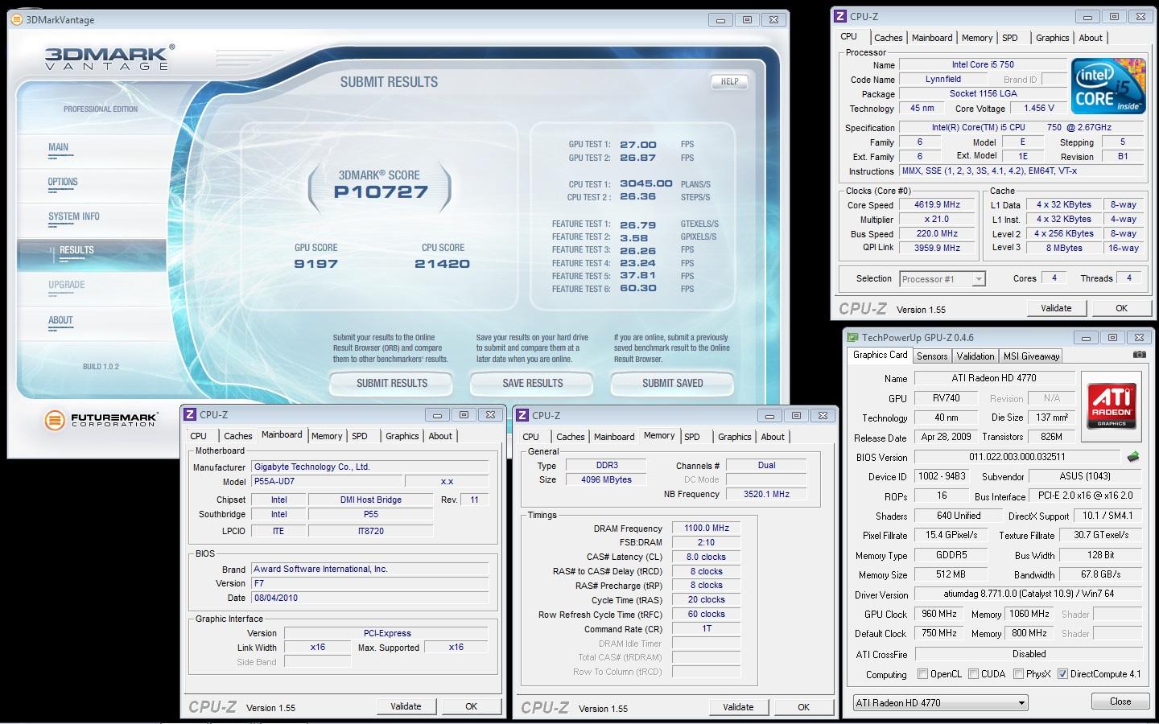1159x724 pixels.
Task: Click the SAVE RESULTS button
Action: click(533, 384)
